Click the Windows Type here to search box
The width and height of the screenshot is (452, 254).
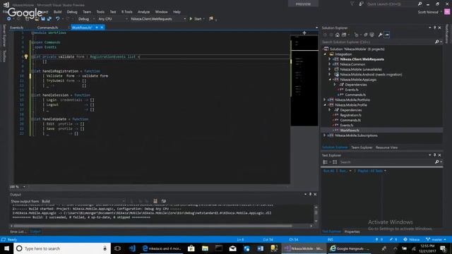[62, 248]
